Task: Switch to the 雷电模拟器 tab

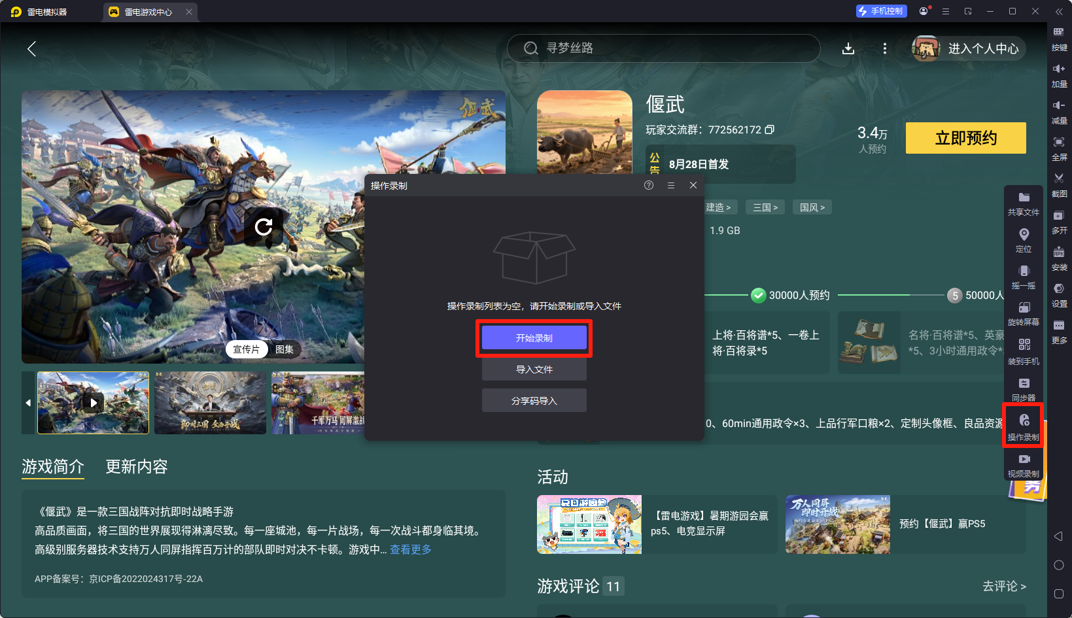Action: click(x=39, y=12)
